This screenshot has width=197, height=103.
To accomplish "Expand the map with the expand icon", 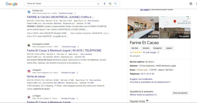I will point(188,19).
